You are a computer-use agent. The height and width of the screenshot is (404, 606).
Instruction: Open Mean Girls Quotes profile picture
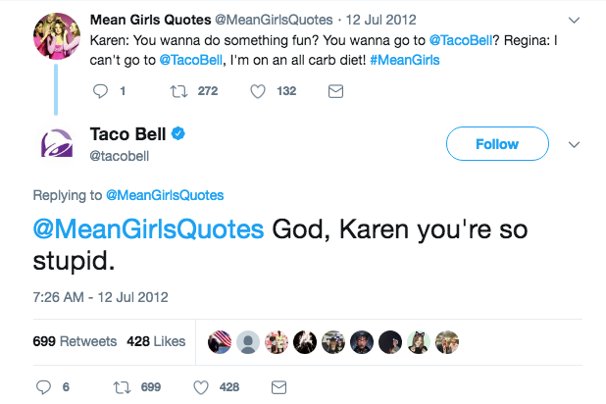click(58, 36)
